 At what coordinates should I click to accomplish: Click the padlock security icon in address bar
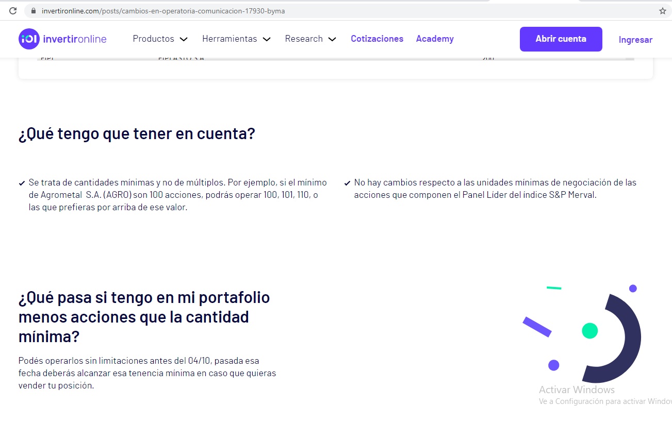(x=32, y=10)
